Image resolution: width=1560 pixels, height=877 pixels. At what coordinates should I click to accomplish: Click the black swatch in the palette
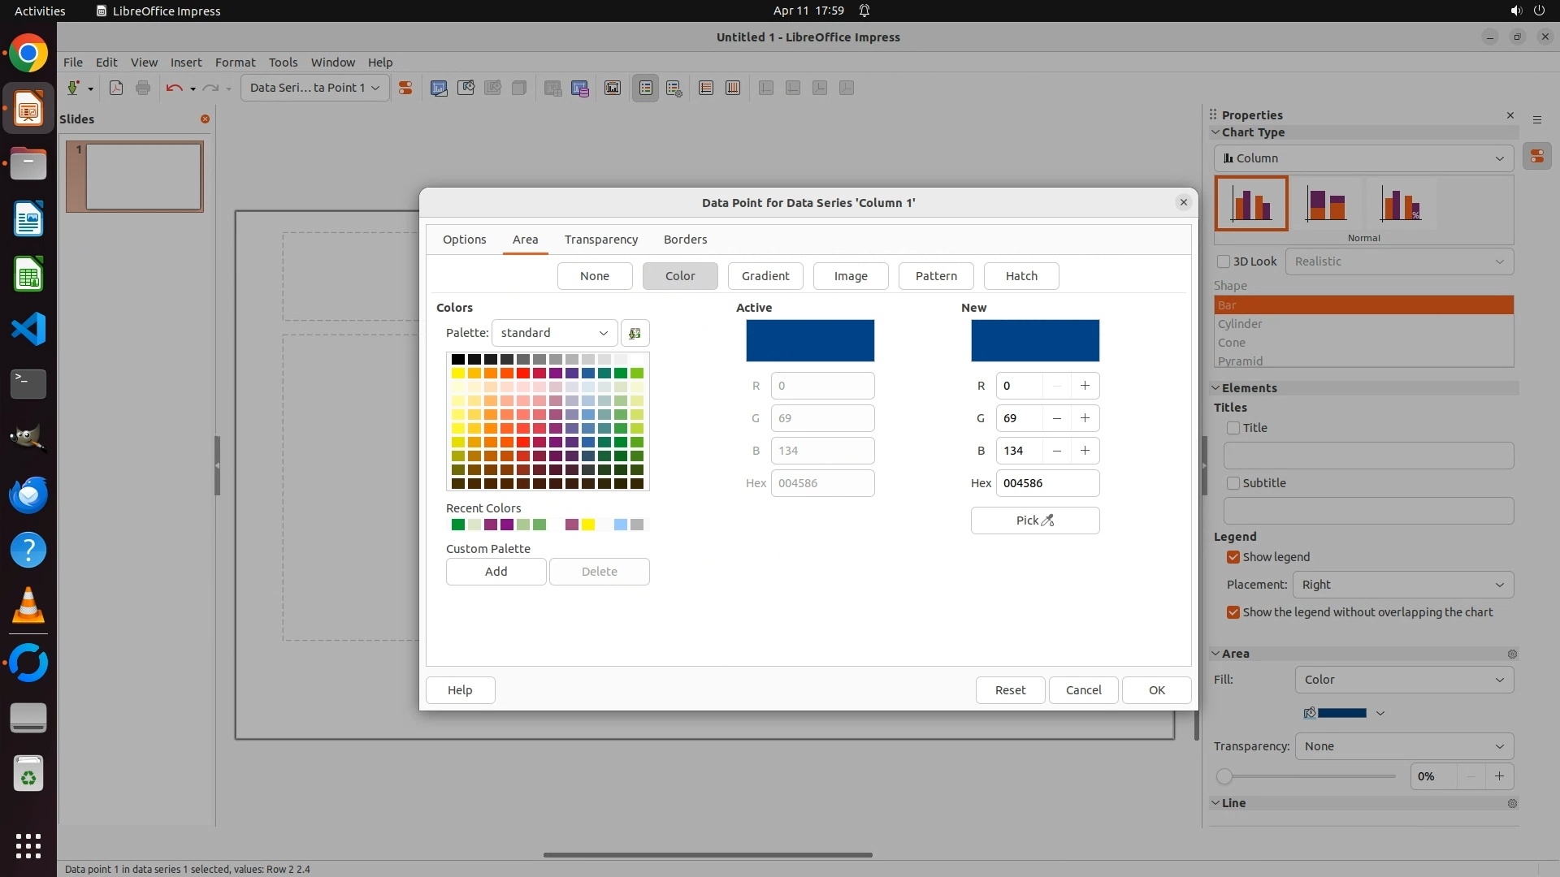tap(458, 359)
